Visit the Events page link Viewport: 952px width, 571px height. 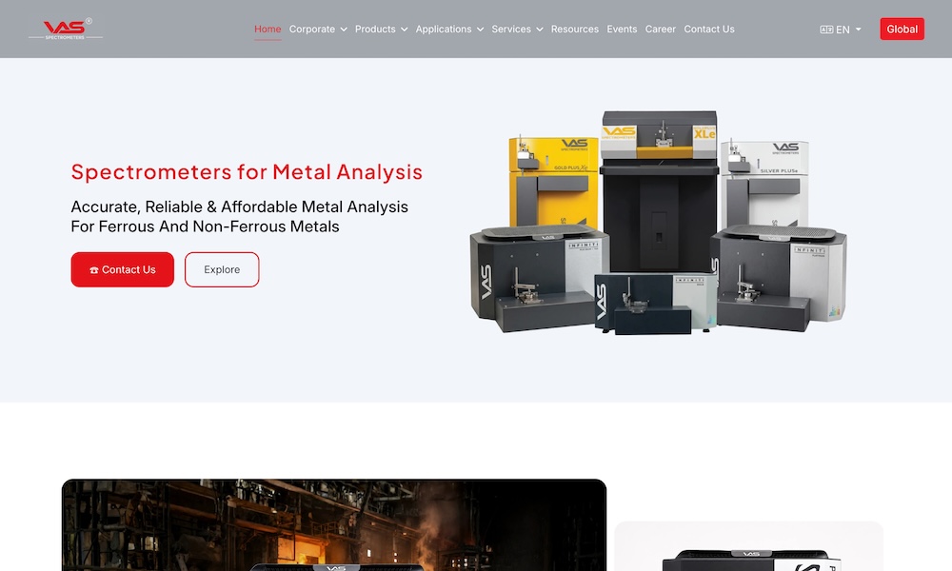(x=622, y=30)
